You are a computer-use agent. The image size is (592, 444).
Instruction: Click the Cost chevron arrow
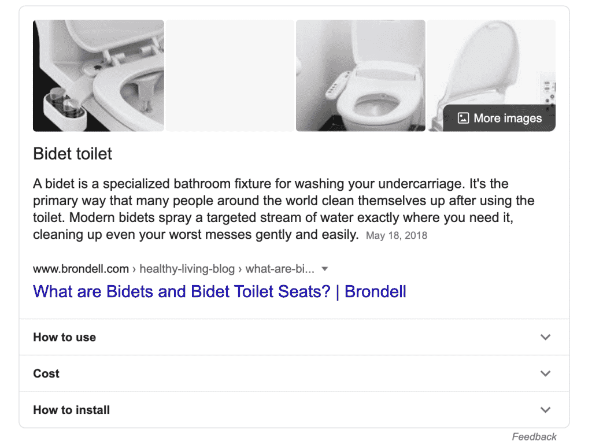pos(545,373)
